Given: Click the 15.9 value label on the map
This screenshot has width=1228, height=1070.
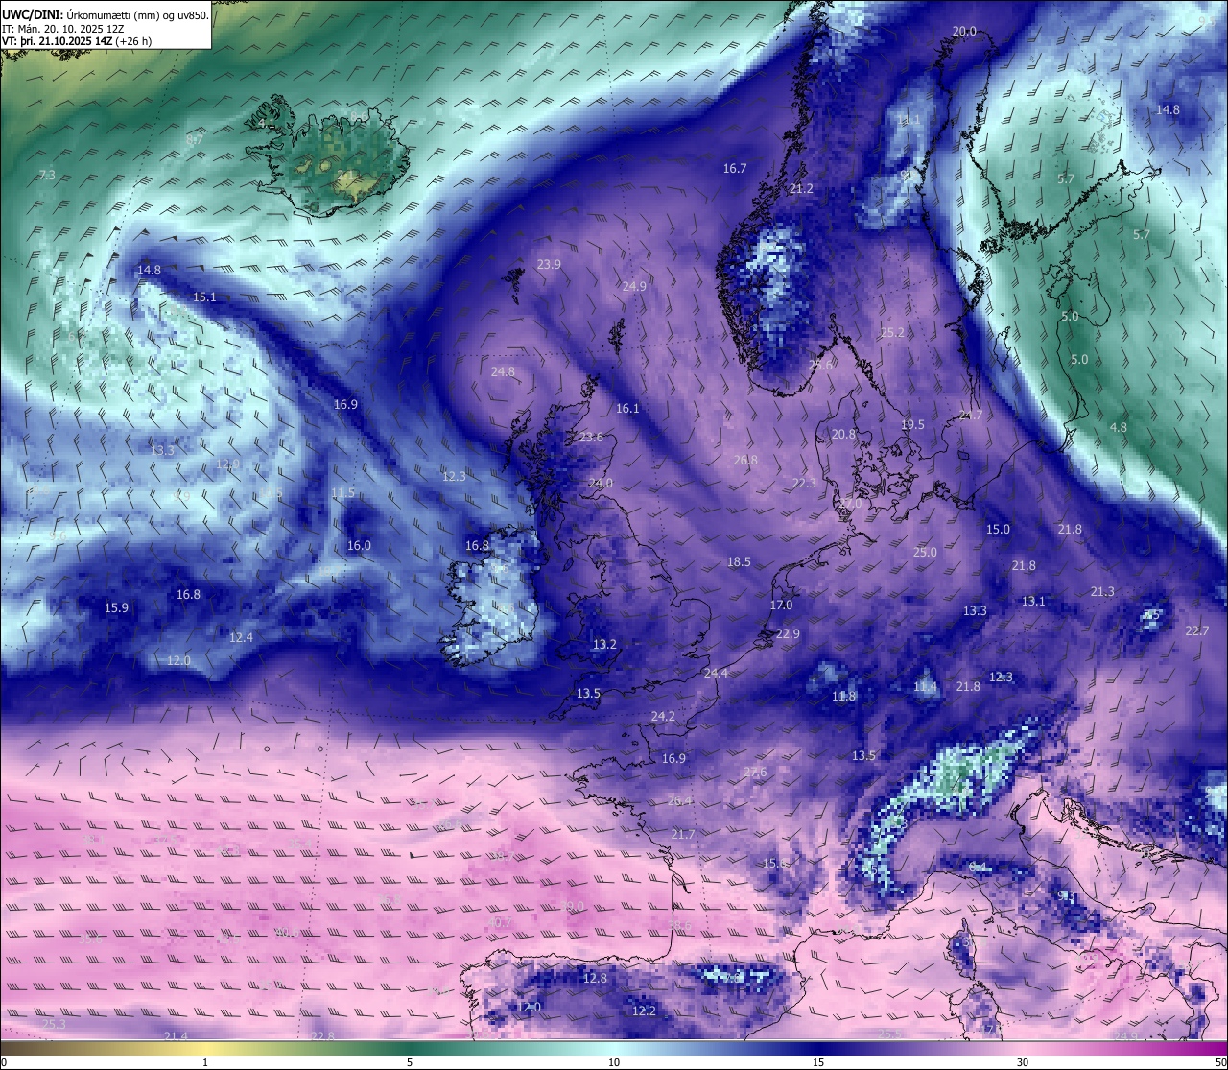Looking at the screenshot, I should click(x=116, y=608).
